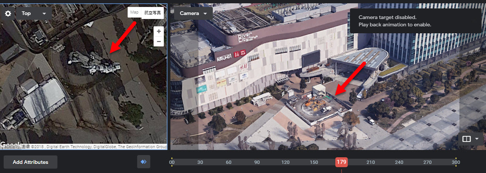Image resolution: width=486 pixels, height=173 pixels.
Task: Jump to frame 60 on timeline
Action: (x=229, y=162)
